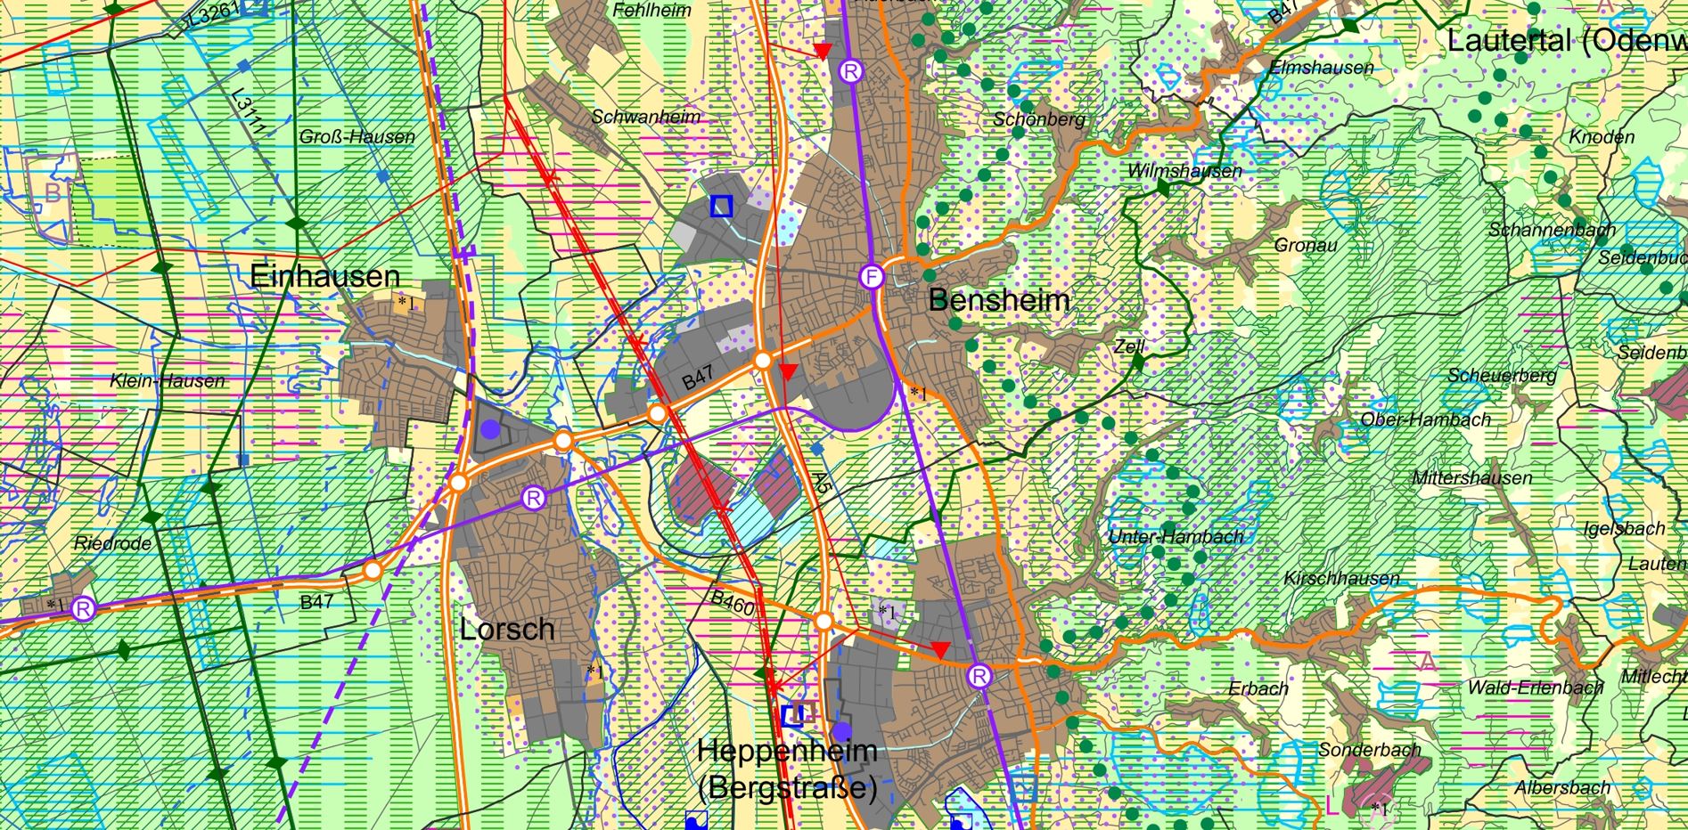Click the Einhausen town label

tap(324, 276)
